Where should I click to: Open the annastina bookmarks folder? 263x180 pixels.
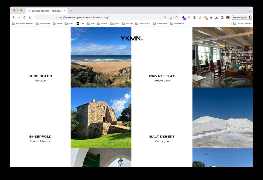click(x=177, y=23)
